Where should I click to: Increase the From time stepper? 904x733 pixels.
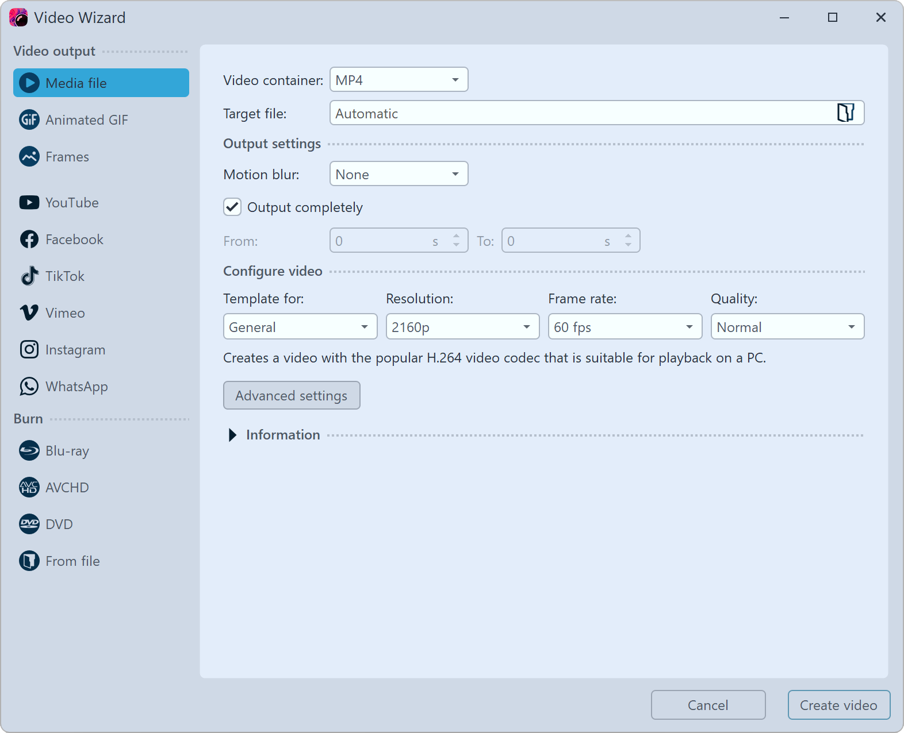[456, 236]
